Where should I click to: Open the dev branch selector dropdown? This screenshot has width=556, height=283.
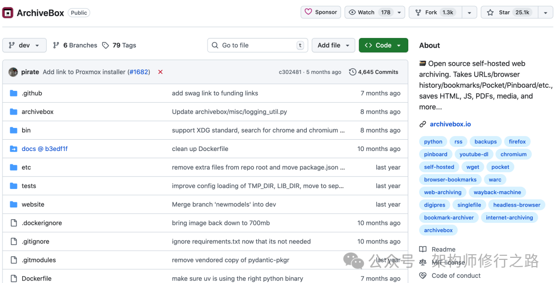[24, 45]
